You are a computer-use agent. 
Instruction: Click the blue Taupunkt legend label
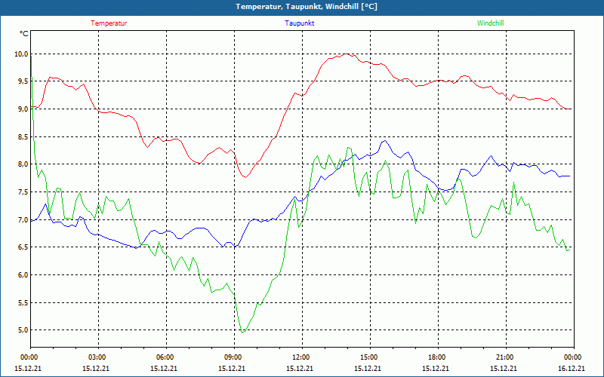coord(300,23)
